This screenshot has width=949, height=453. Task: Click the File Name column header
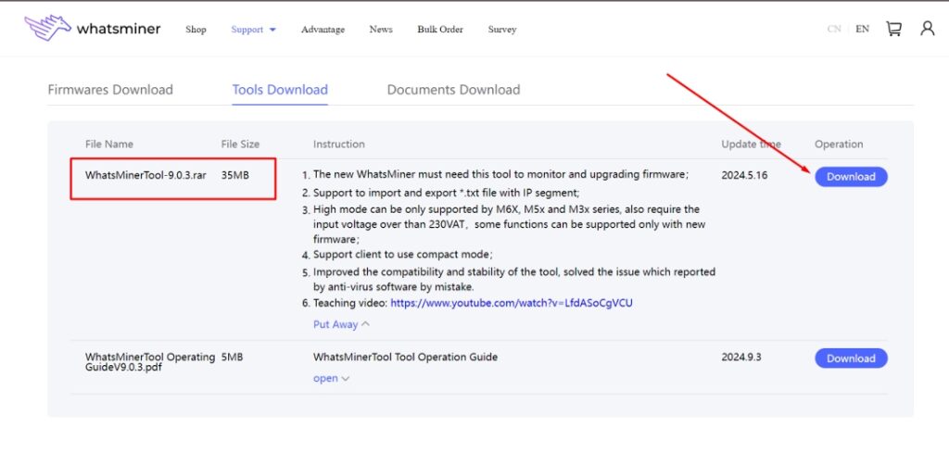(x=109, y=144)
